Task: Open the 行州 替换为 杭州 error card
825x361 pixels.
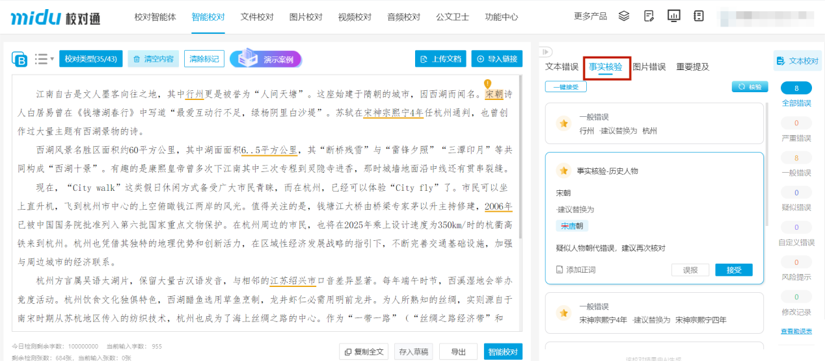Action: [654, 124]
